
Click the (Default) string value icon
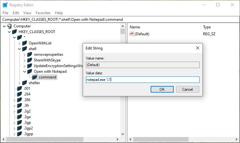tap(132, 34)
